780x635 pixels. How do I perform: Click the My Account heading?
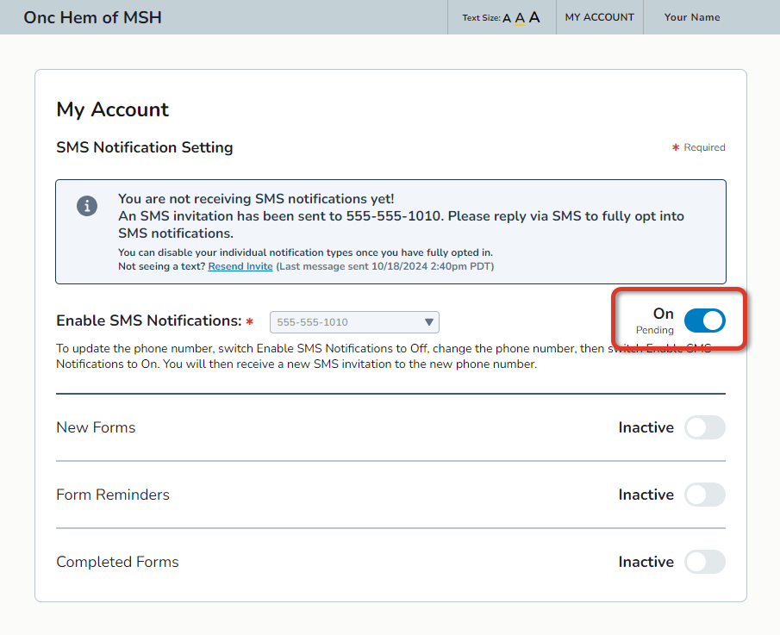coord(112,109)
